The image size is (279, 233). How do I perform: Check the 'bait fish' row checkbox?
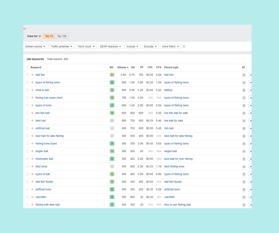[x=28, y=75]
